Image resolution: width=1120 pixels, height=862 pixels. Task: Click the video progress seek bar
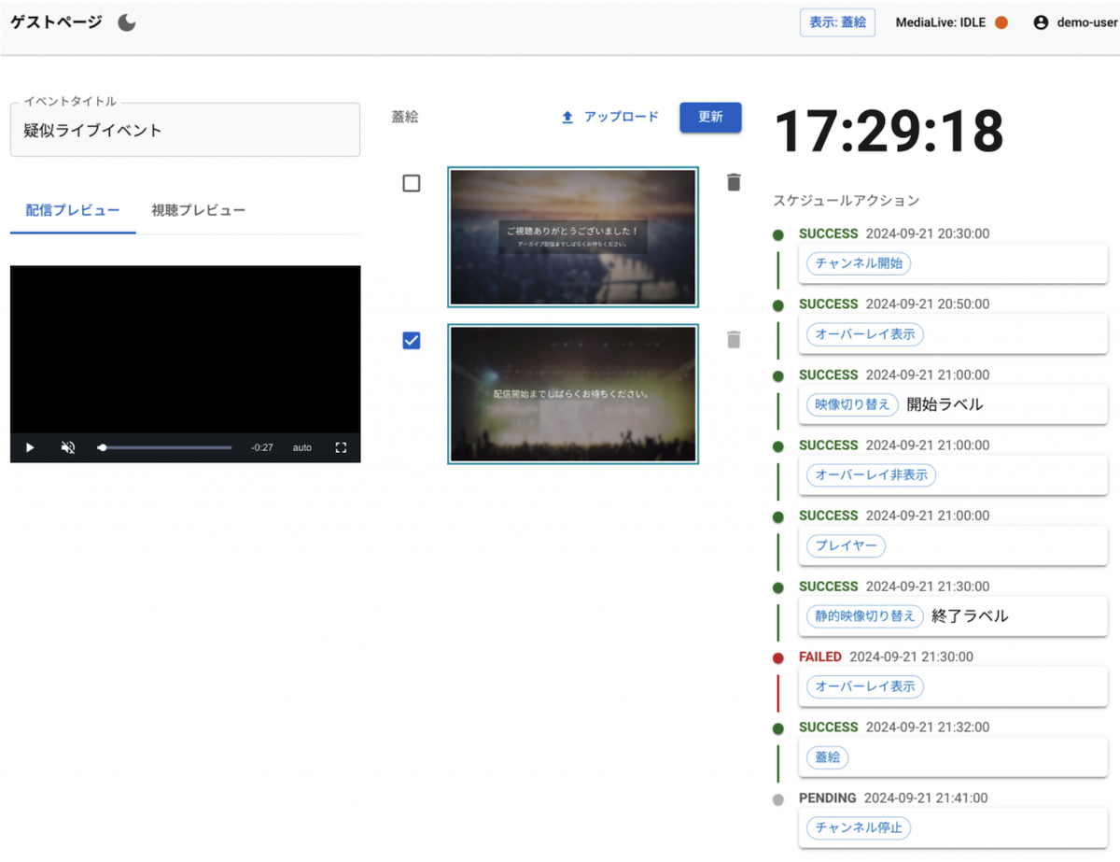[x=166, y=448]
